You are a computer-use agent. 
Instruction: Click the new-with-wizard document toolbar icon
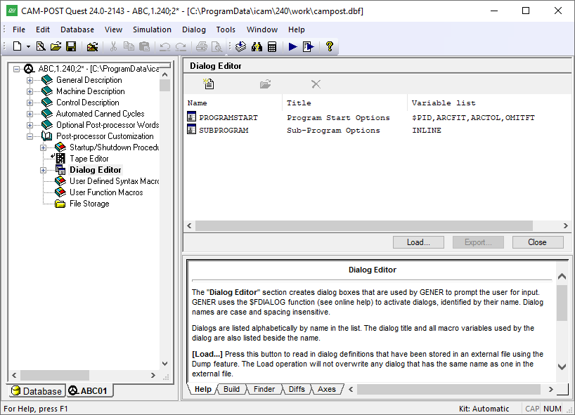tap(41, 46)
